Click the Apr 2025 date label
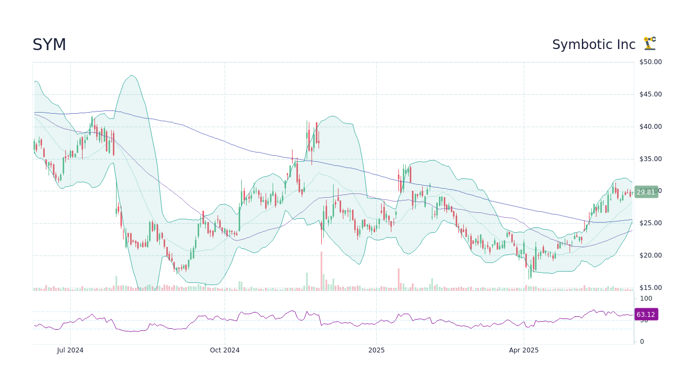This screenshot has height=388, width=691. 524,350
